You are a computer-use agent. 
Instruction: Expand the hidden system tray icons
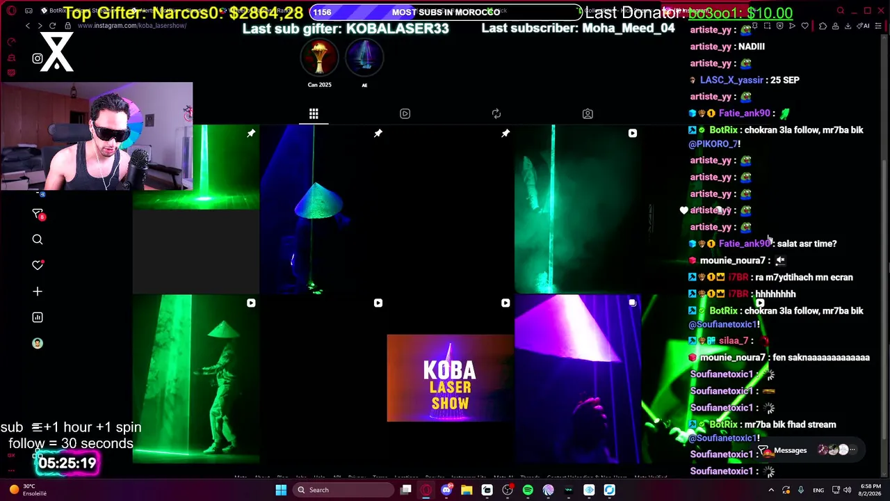click(x=770, y=490)
